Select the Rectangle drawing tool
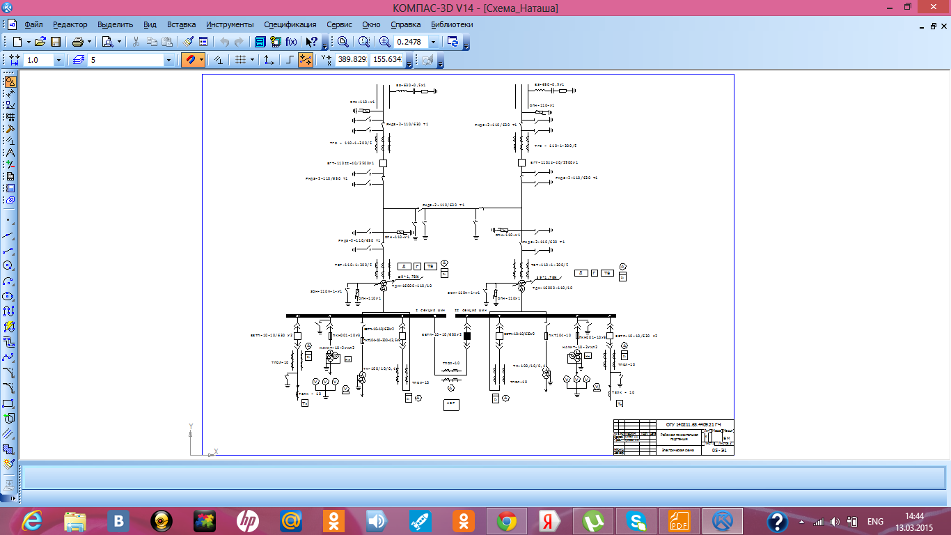 pyautogui.click(x=9, y=403)
